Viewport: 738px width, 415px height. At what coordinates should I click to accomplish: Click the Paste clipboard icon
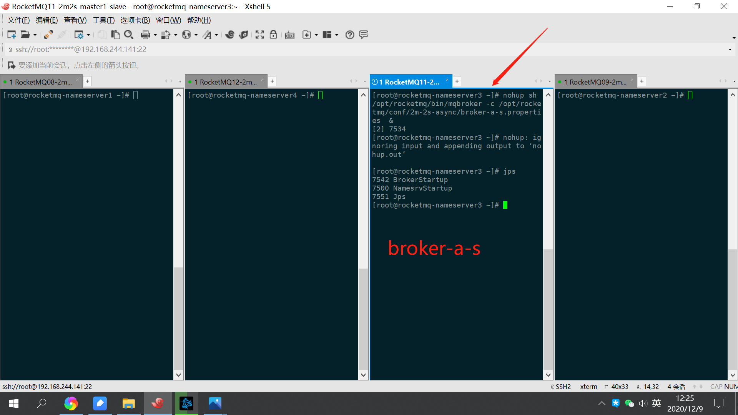click(x=115, y=35)
